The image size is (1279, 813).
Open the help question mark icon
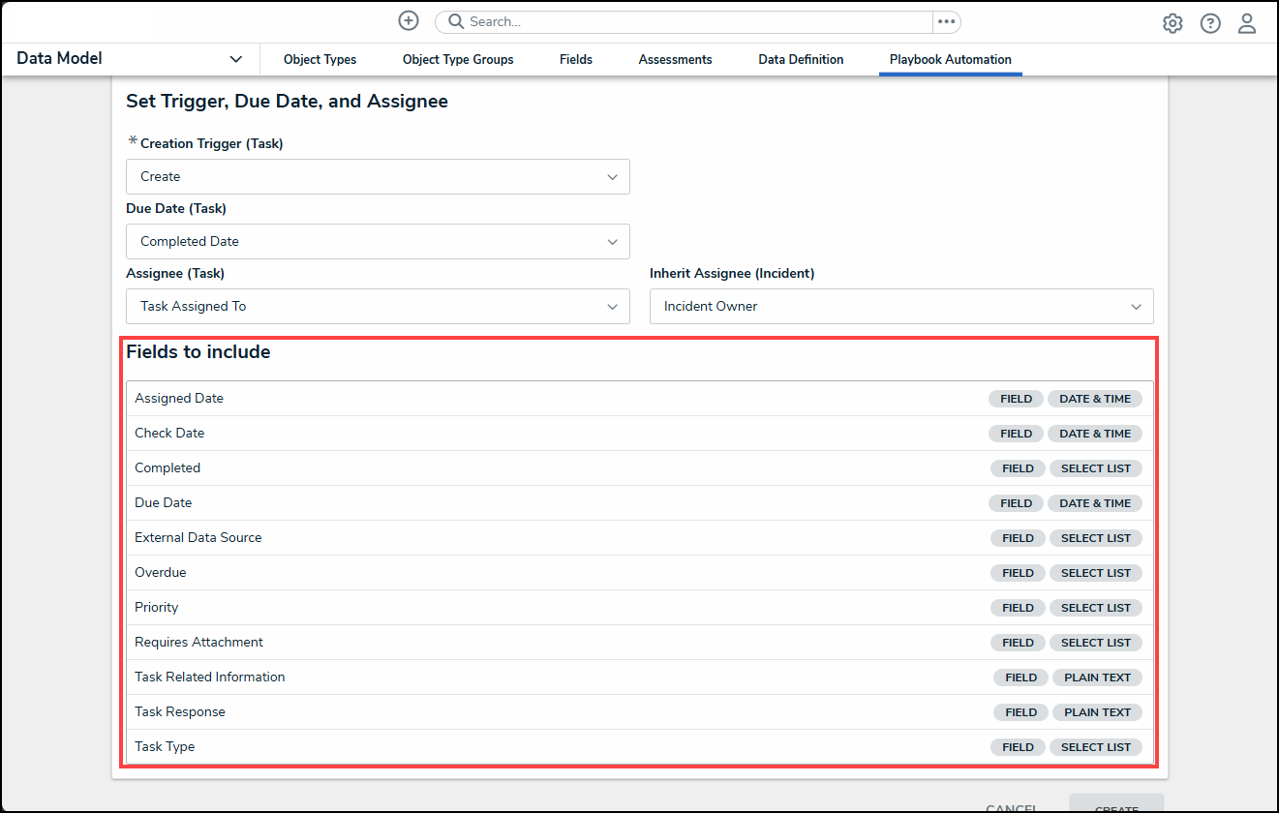point(1210,23)
